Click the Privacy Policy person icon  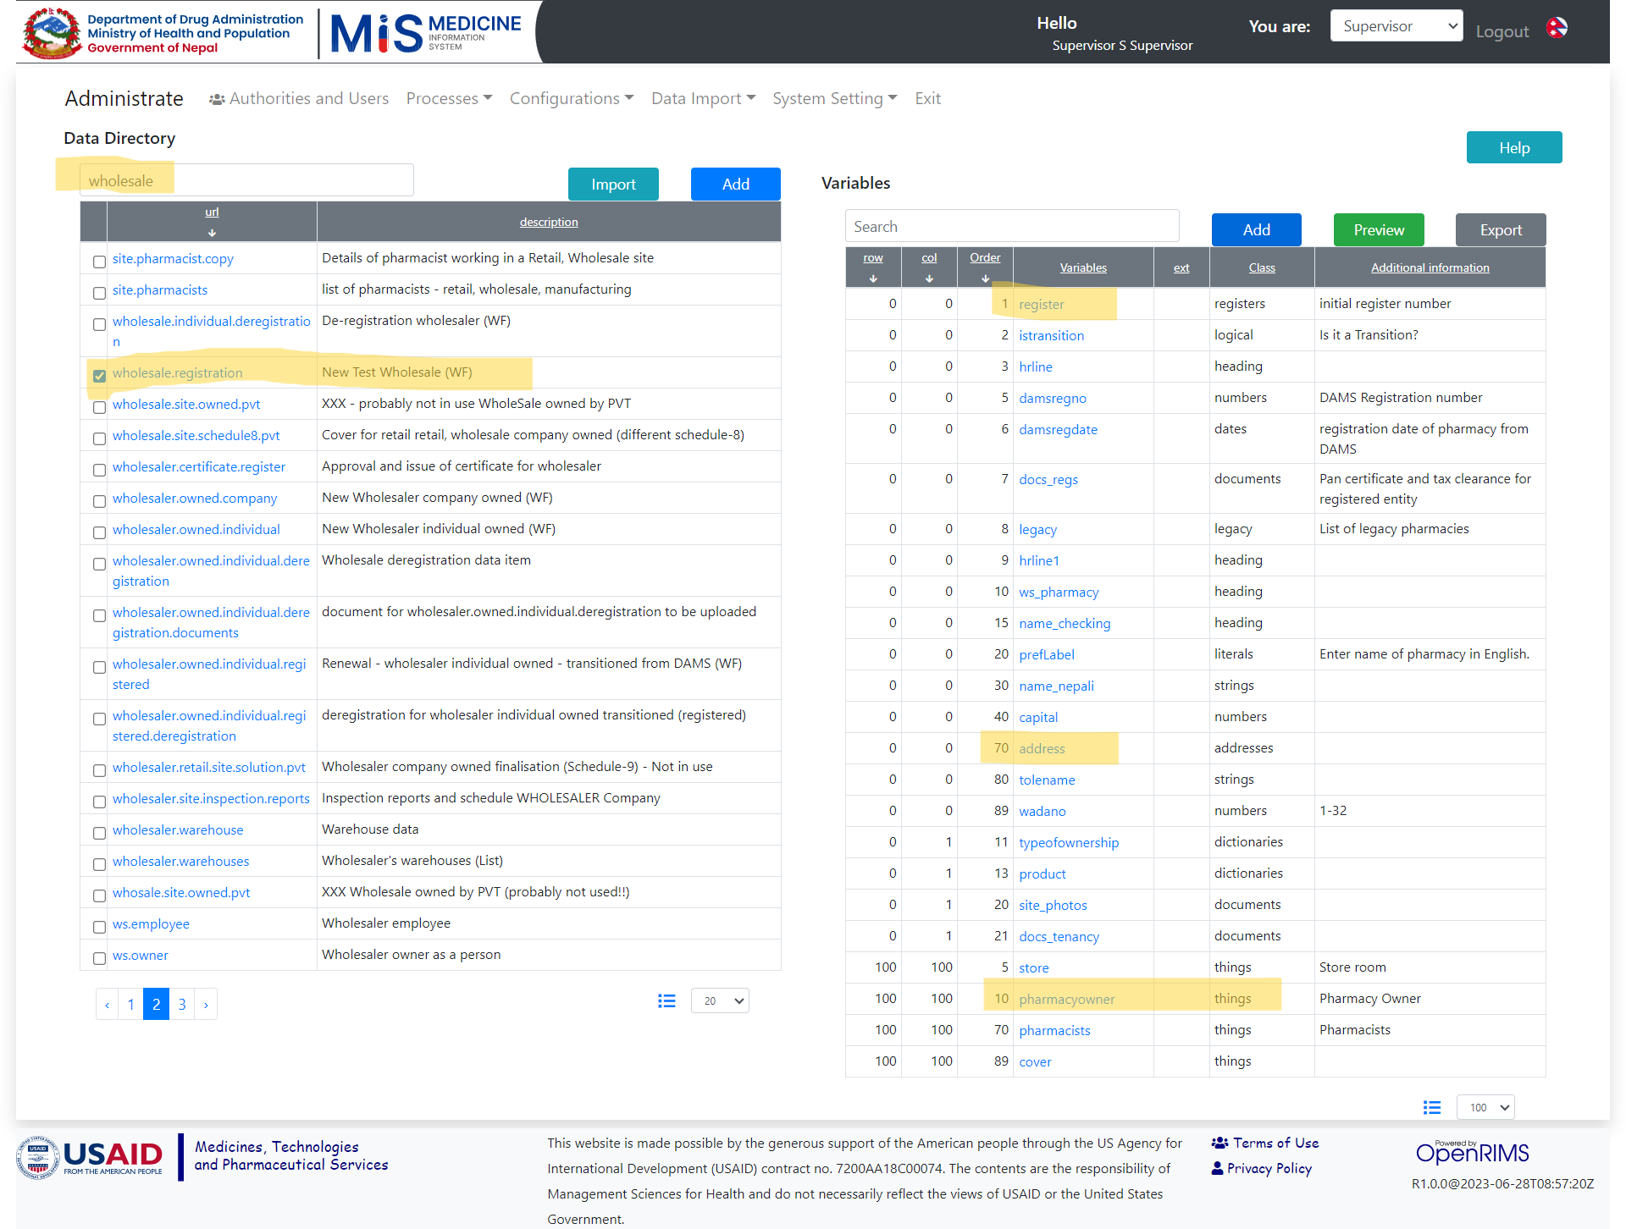click(x=1217, y=1168)
